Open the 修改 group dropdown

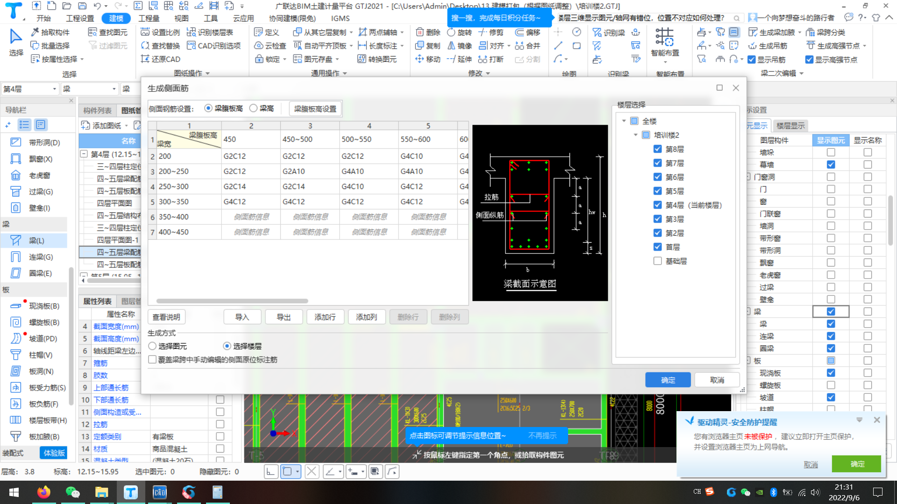(x=488, y=74)
